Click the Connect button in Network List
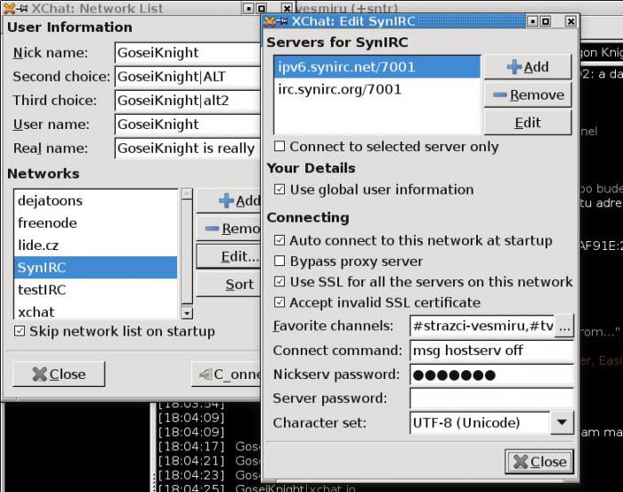The height and width of the screenshot is (492, 623). point(226,374)
